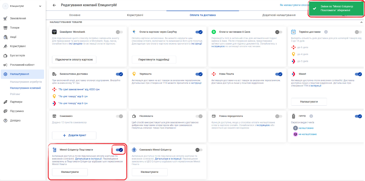Click the Рекламний кабінет megaphone icon
365x181 pixels.
coord(5,65)
